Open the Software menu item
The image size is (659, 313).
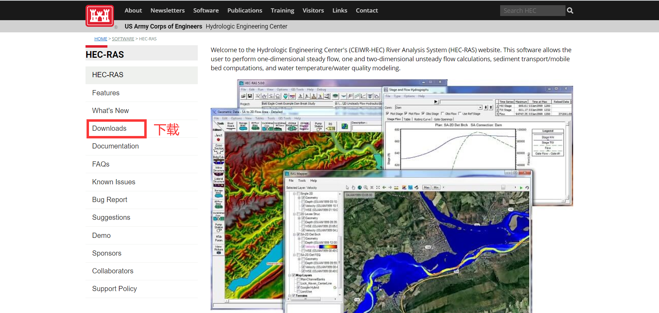206,10
